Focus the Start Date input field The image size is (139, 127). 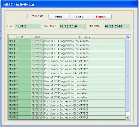click(72, 26)
